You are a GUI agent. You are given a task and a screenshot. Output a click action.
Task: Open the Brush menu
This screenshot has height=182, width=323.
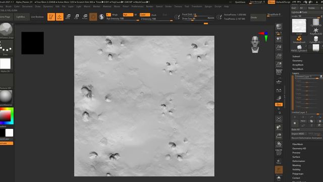coord(9,7)
